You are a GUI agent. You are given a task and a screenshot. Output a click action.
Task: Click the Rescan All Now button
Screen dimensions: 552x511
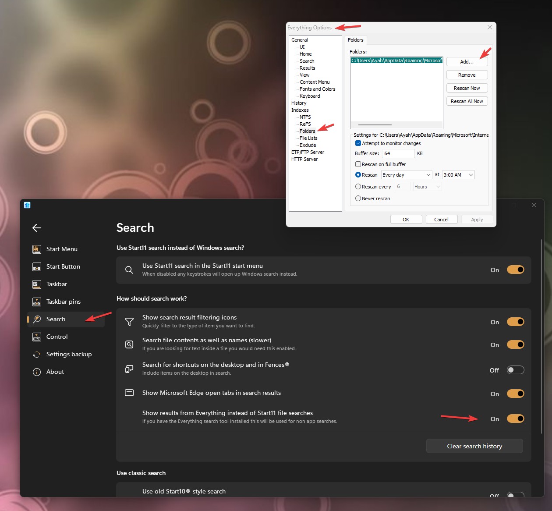[467, 101]
